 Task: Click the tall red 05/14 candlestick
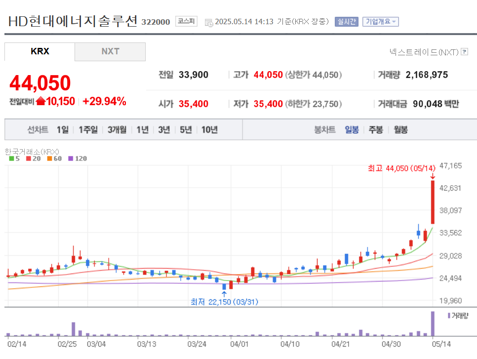[433, 202]
